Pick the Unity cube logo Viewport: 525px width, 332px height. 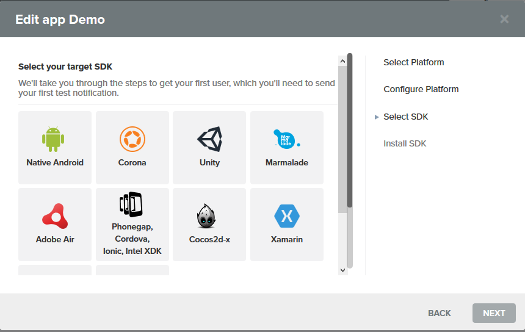(x=209, y=139)
